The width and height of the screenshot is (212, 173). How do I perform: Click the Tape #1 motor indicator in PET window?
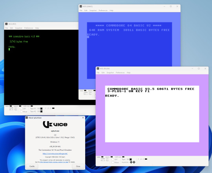(41, 109)
